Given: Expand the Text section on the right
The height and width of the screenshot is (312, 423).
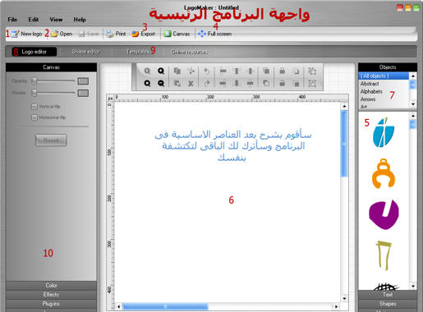Looking at the screenshot, I should pos(388,295).
